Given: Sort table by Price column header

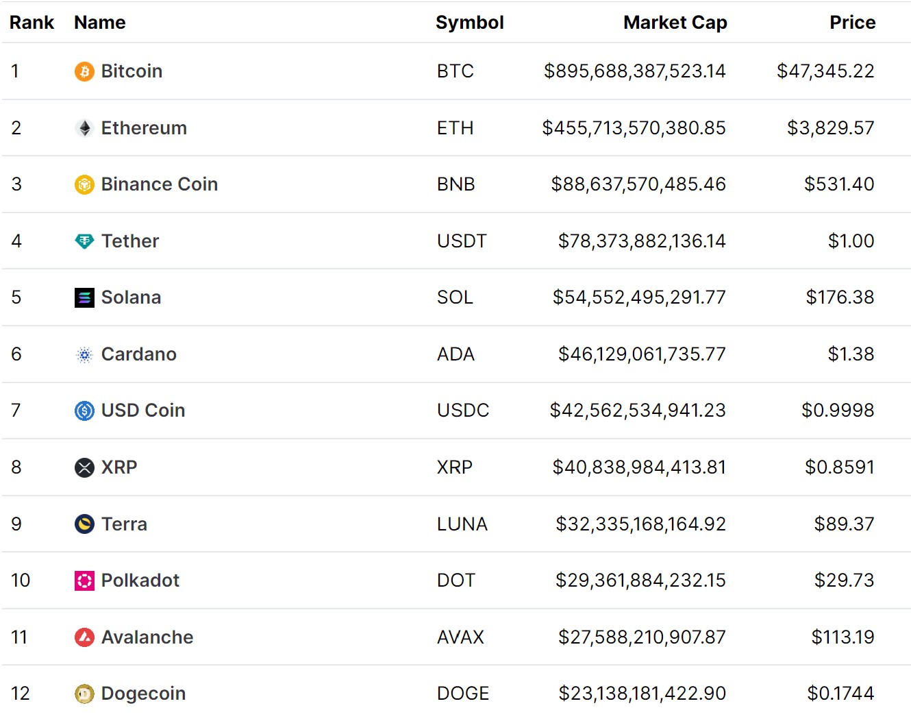Looking at the screenshot, I should coord(852,23).
